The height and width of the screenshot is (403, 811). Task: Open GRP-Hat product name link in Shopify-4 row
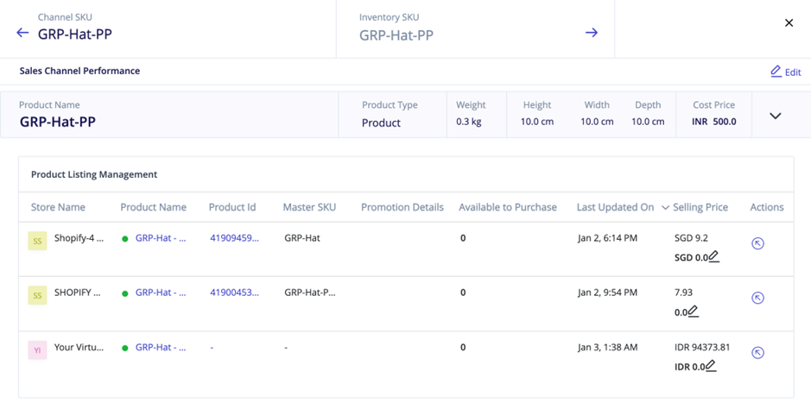click(x=161, y=238)
